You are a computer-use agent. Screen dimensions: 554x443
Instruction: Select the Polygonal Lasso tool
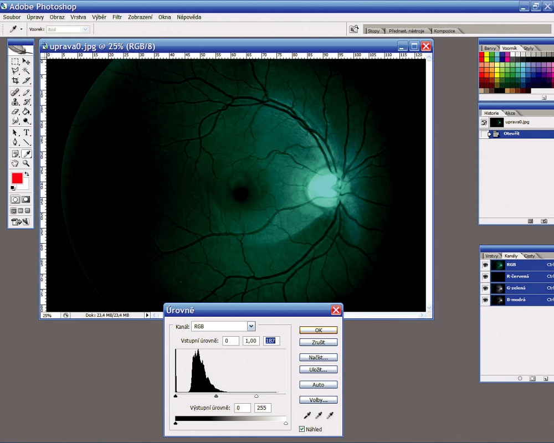[x=15, y=71]
